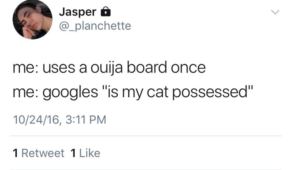View the Retweet label's retweeters list

[43, 153]
